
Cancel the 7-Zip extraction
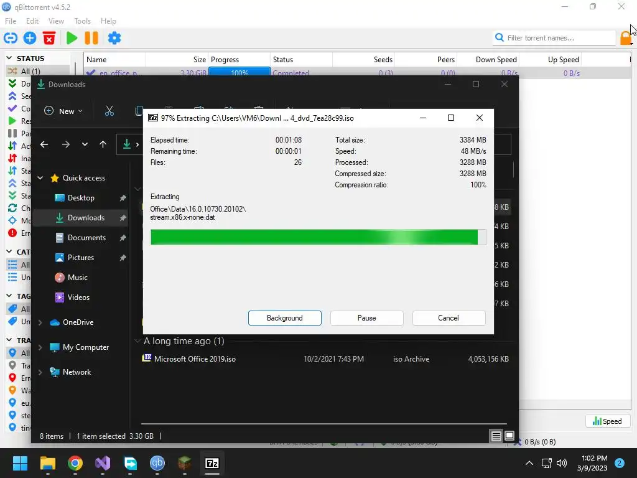(449, 318)
